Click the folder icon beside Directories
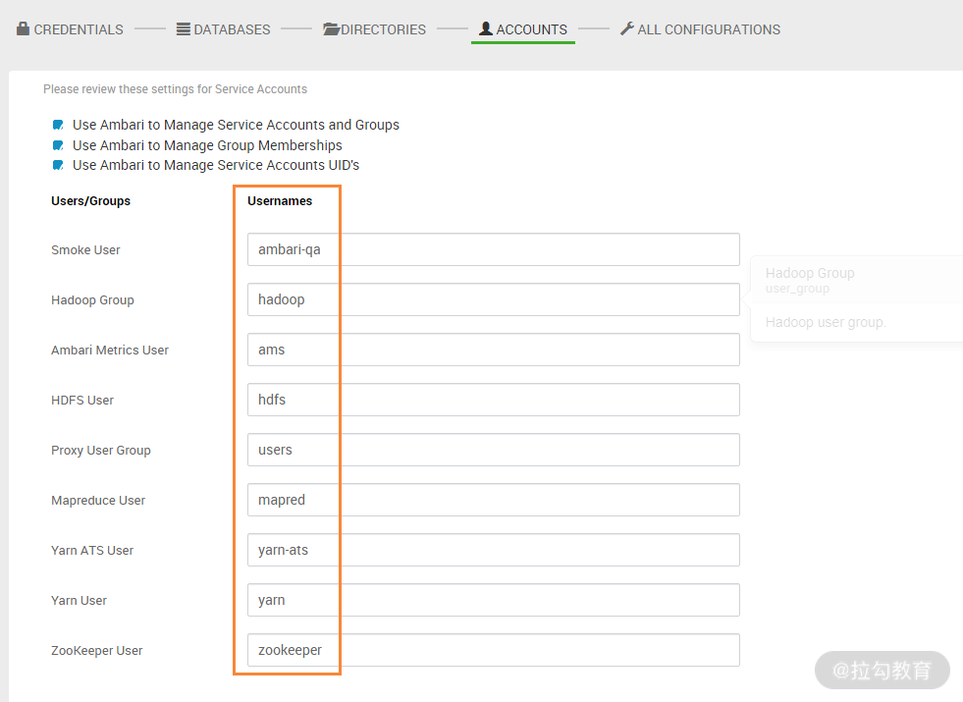The height and width of the screenshot is (702, 963). pos(332,28)
